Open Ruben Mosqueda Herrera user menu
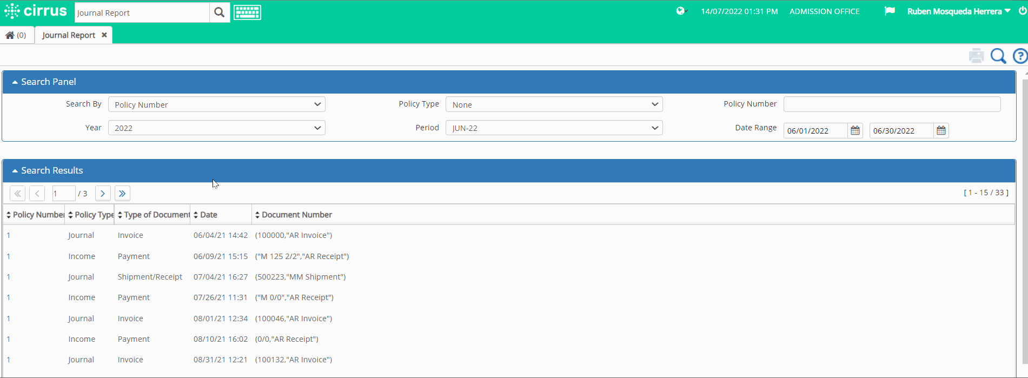This screenshot has width=1028, height=378. pos(958,11)
